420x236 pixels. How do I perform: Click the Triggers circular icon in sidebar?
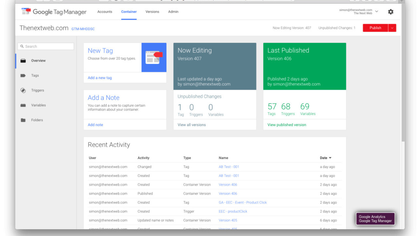coord(23,90)
